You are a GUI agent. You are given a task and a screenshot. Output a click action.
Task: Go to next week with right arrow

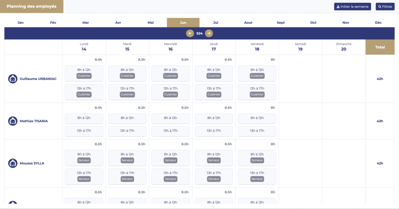pos(209,34)
